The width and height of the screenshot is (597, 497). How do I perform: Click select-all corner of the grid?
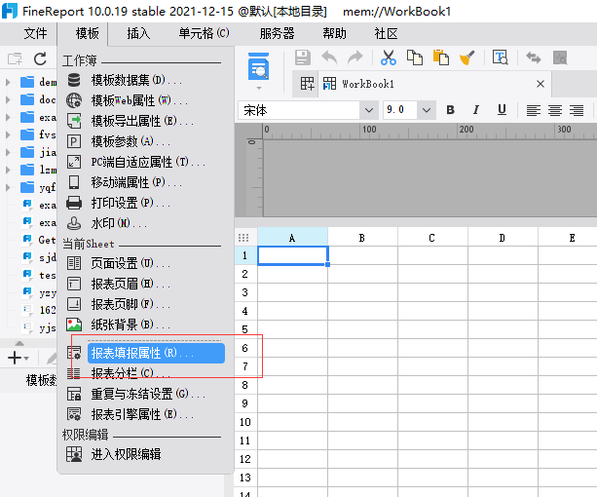click(243, 238)
